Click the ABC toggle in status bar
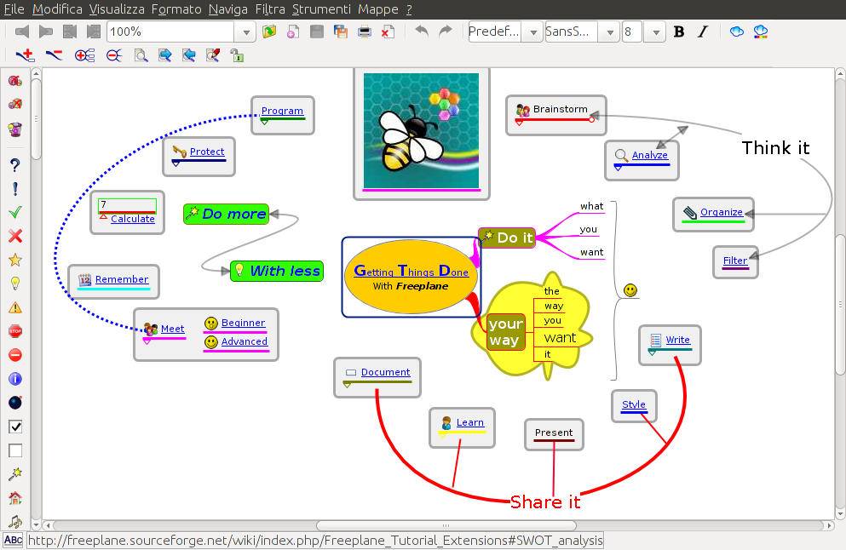846x550 pixels. [13, 540]
